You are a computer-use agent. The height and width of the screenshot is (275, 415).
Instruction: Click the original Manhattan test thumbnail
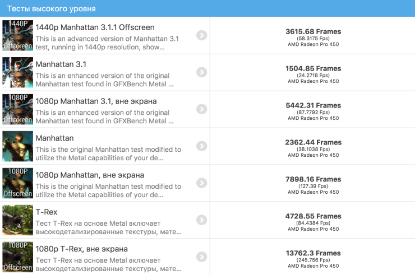pyautogui.click(x=17, y=146)
